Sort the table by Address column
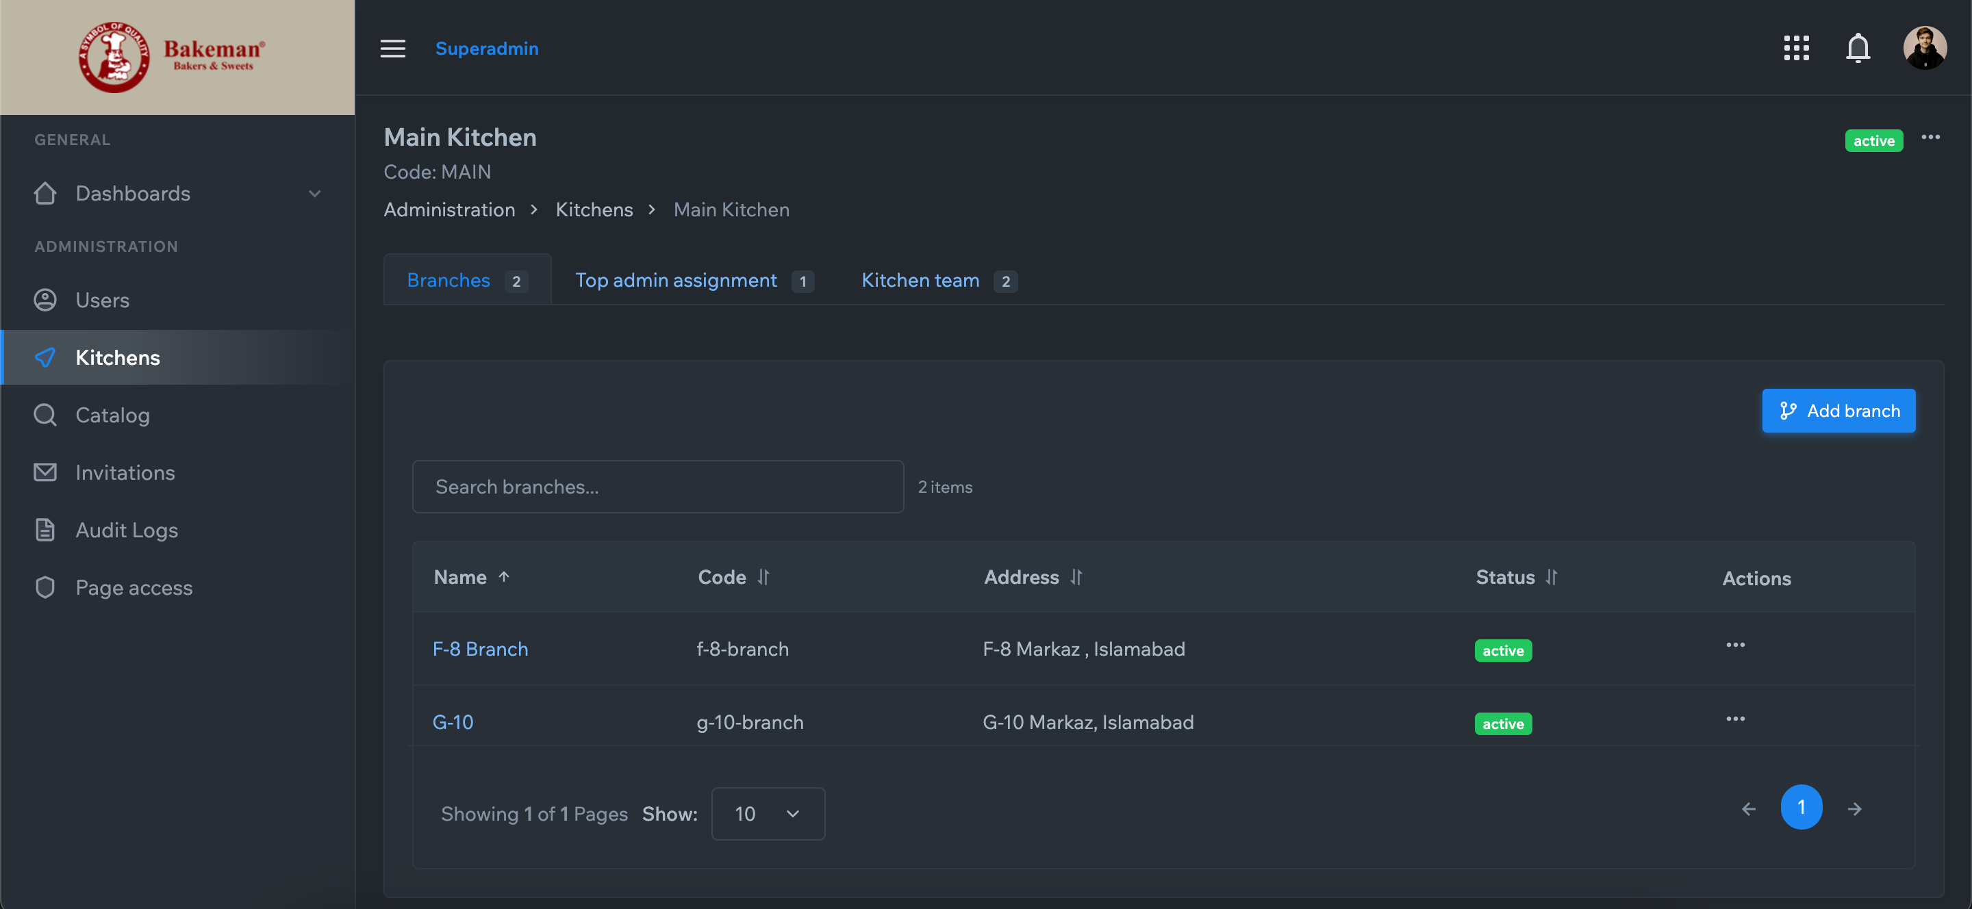This screenshot has width=1972, height=909. 1076,577
